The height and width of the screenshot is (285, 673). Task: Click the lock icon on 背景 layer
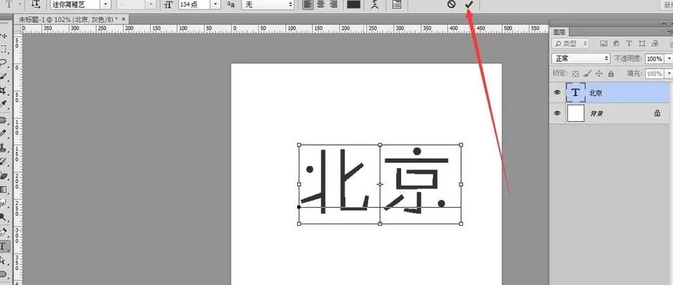[x=657, y=113]
